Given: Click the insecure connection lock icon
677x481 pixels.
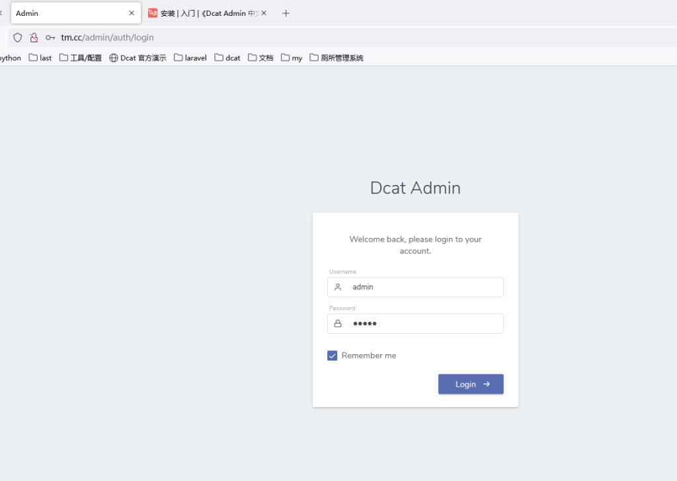Looking at the screenshot, I should [34, 38].
